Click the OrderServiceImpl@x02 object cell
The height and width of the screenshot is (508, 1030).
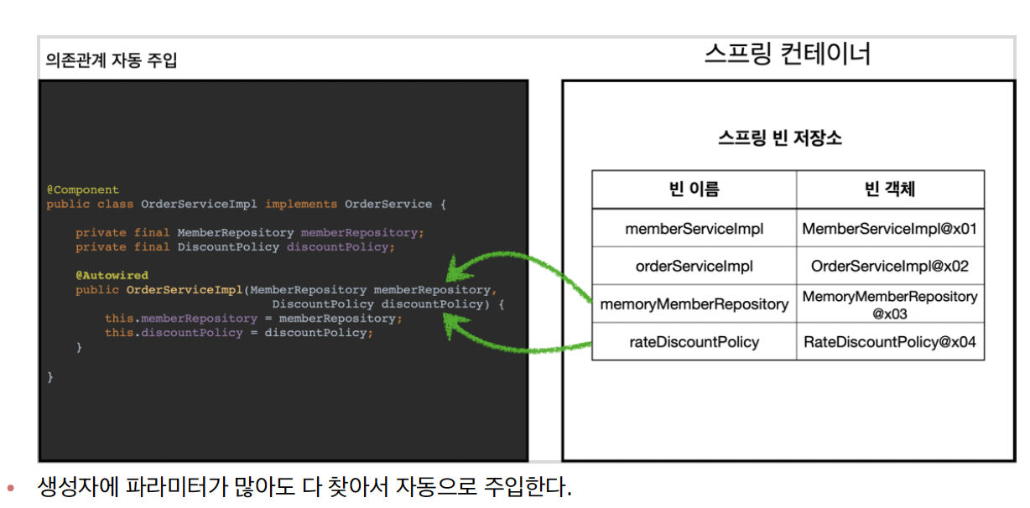click(890, 266)
